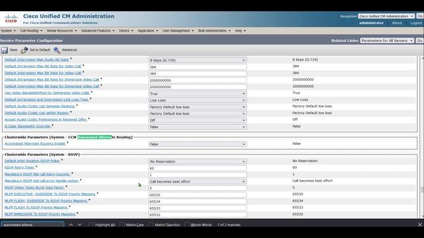Open the System menu
This screenshot has height=238, width=424.
[x=8, y=31]
